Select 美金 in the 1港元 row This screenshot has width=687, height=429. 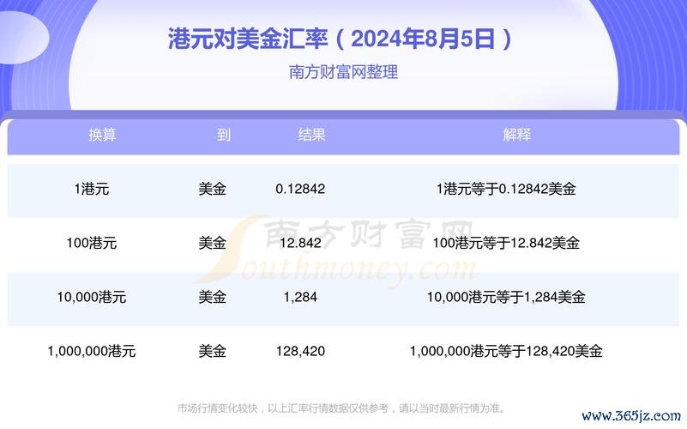coord(213,190)
